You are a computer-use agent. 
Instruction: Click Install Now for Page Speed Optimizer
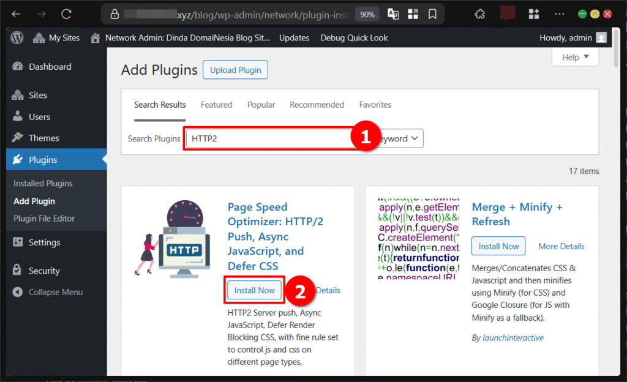click(254, 290)
